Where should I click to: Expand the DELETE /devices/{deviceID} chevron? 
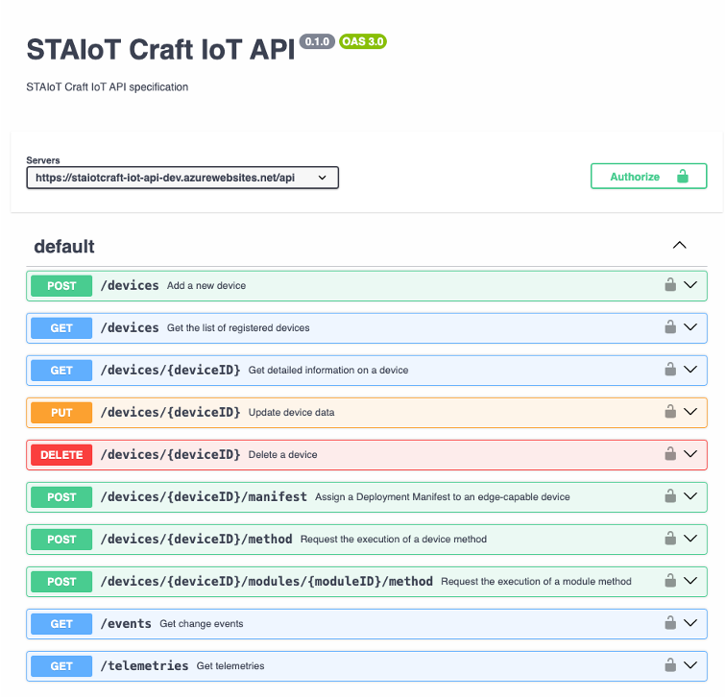690,454
